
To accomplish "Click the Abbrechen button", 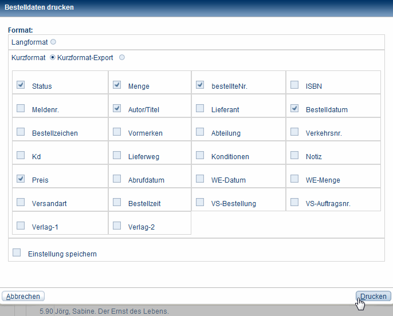I will (23, 296).
